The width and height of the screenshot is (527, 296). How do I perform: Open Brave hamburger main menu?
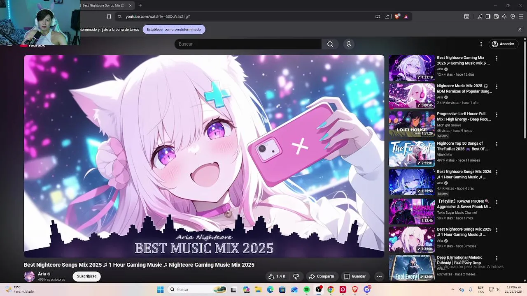[x=521, y=16]
